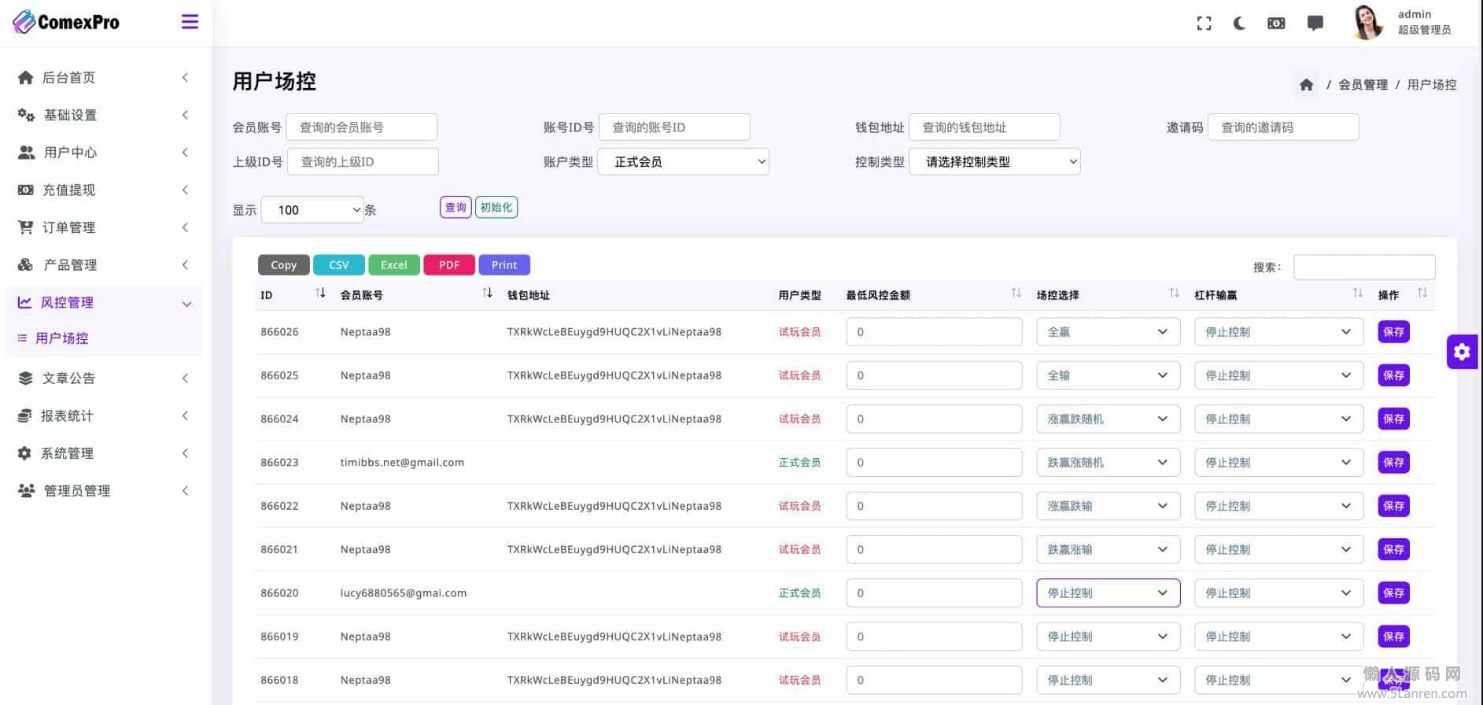Image resolution: width=1483 pixels, height=705 pixels.
Task: Click the admin user avatar
Action: tap(1367, 23)
